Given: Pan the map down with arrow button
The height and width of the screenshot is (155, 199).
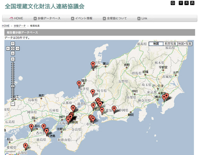Looking at the screenshot, I should click(x=13, y=53).
